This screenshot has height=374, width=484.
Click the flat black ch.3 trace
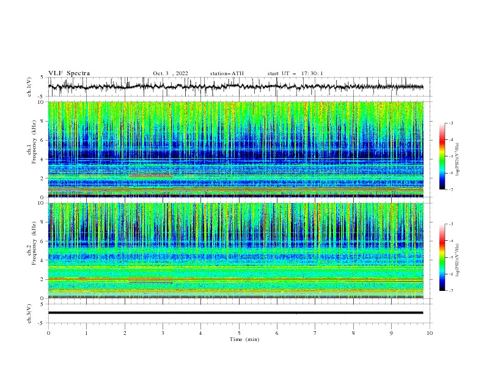coord(236,313)
